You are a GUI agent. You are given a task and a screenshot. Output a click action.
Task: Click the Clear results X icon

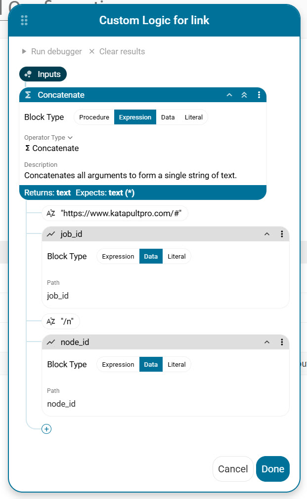coord(91,51)
